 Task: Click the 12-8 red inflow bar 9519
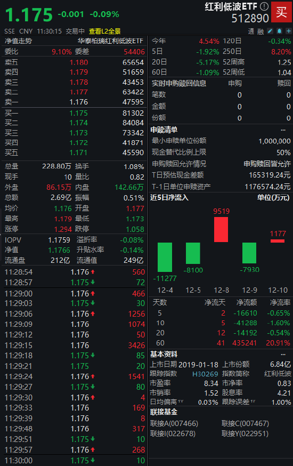point(221,229)
